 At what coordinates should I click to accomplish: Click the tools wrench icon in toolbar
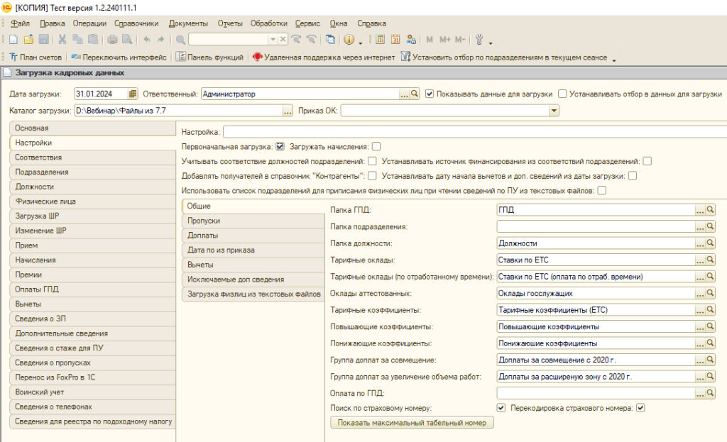[479, 40]
